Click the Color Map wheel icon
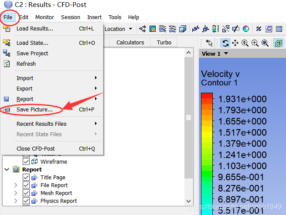Image resolution: width=286 pixels, height=215 pixels. (x=246, y=29)
